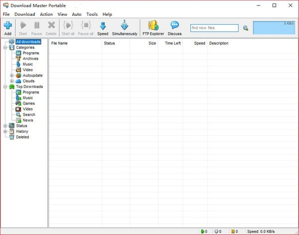Select Games under Top Downloads
This screenshot has height=235, width=299.
point(29,103)
